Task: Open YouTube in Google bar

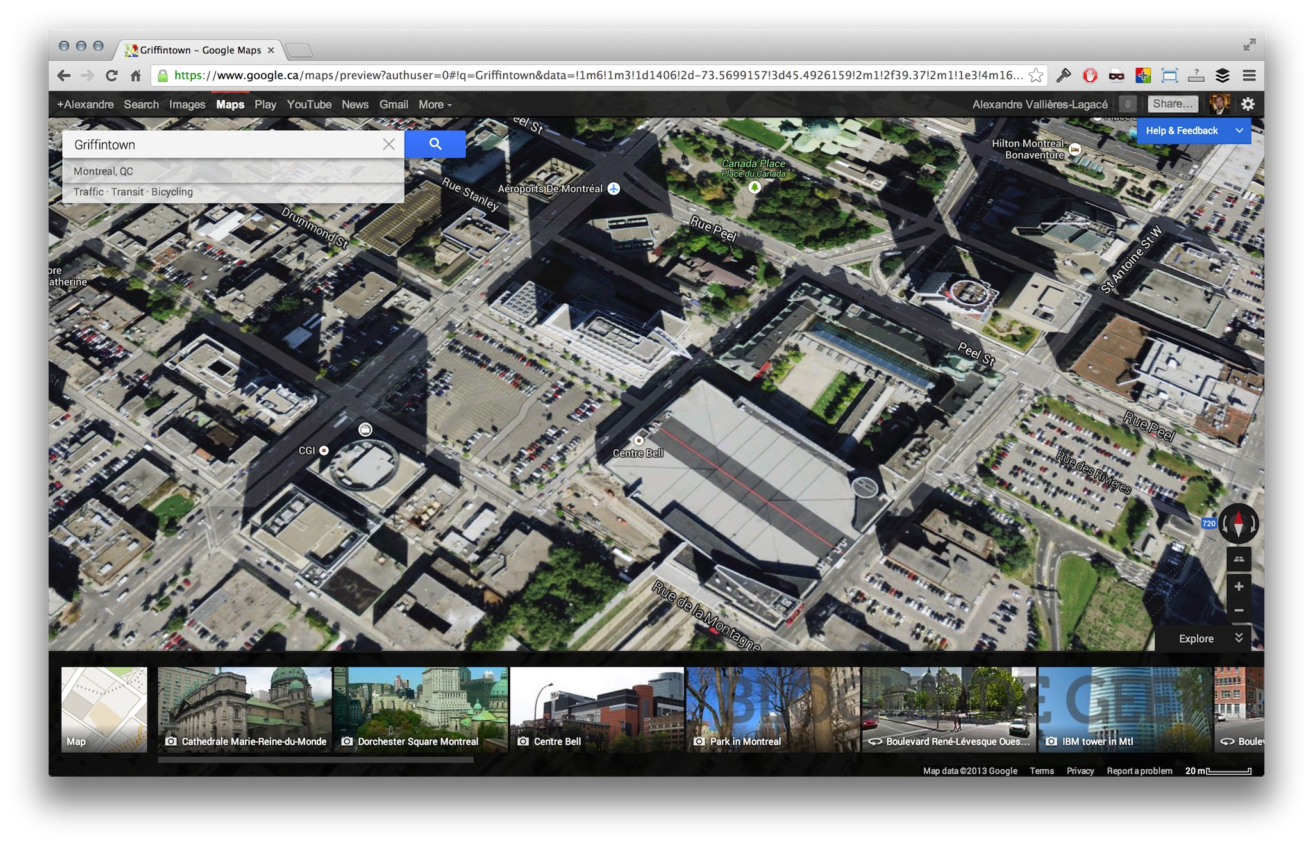Action: [309, 104]
